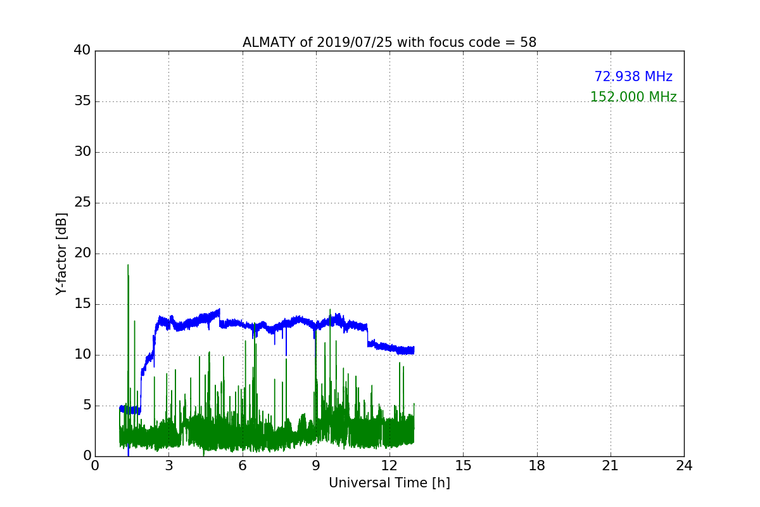This screenshot has height=507, width=760.
Task: Select the green 152.000 MHz legend label
Action: point(633,97)
